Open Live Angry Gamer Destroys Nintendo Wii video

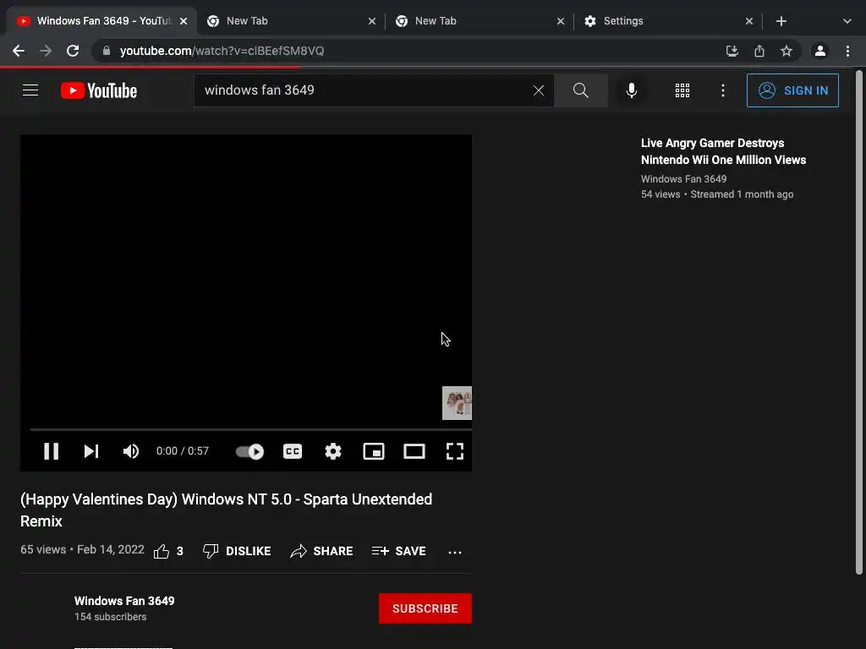723,151
